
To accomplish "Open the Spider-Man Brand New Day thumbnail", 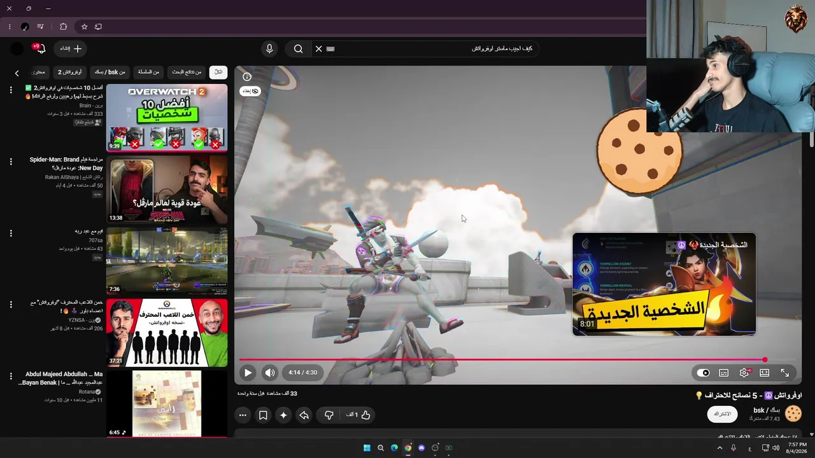I will point(167,190).
